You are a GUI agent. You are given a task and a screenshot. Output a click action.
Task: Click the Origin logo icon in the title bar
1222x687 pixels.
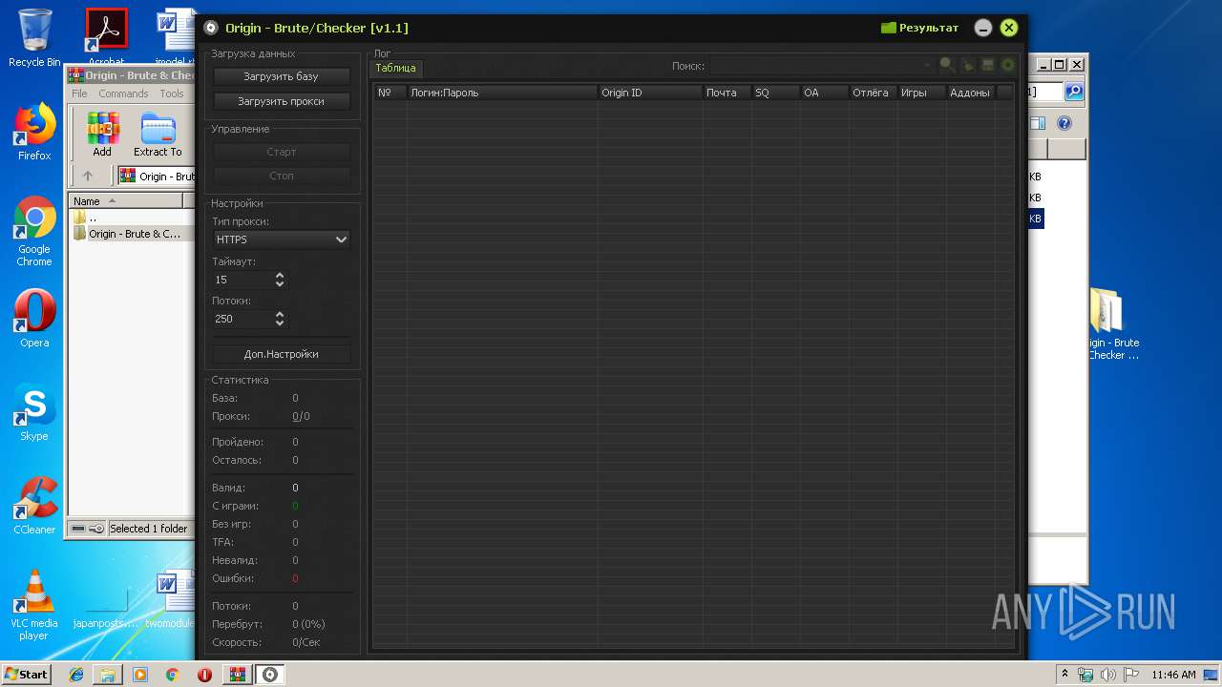tap(211, 28)
